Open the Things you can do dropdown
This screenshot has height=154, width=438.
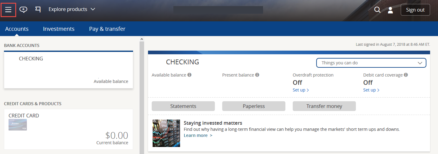pyautogui.click(x=371, y=63)
